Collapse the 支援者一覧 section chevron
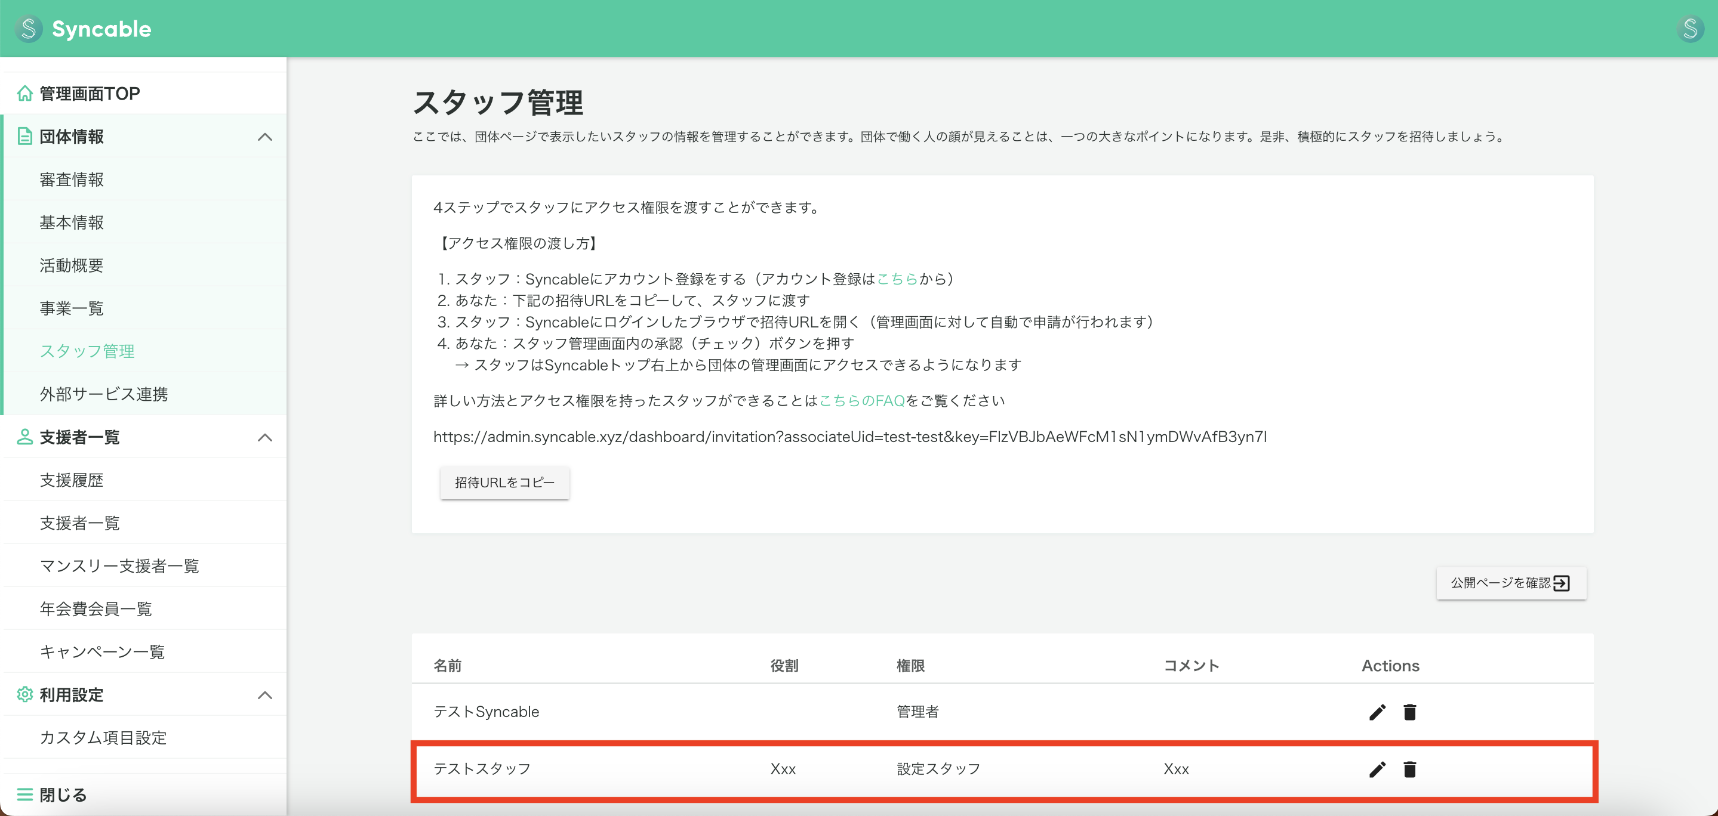Image resolution: width=1718 pixels, height=816 pixels. click(266, 437)
